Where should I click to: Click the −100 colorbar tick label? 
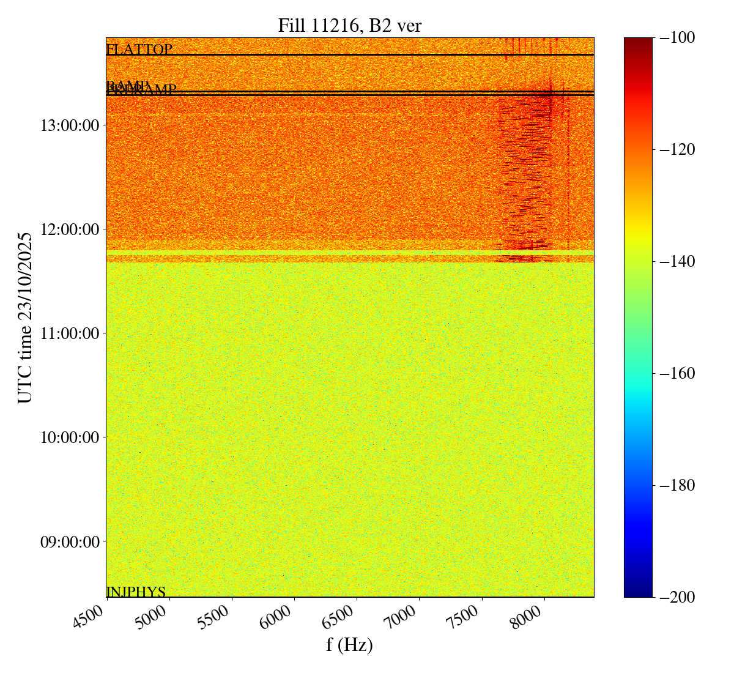pos(677,38)
